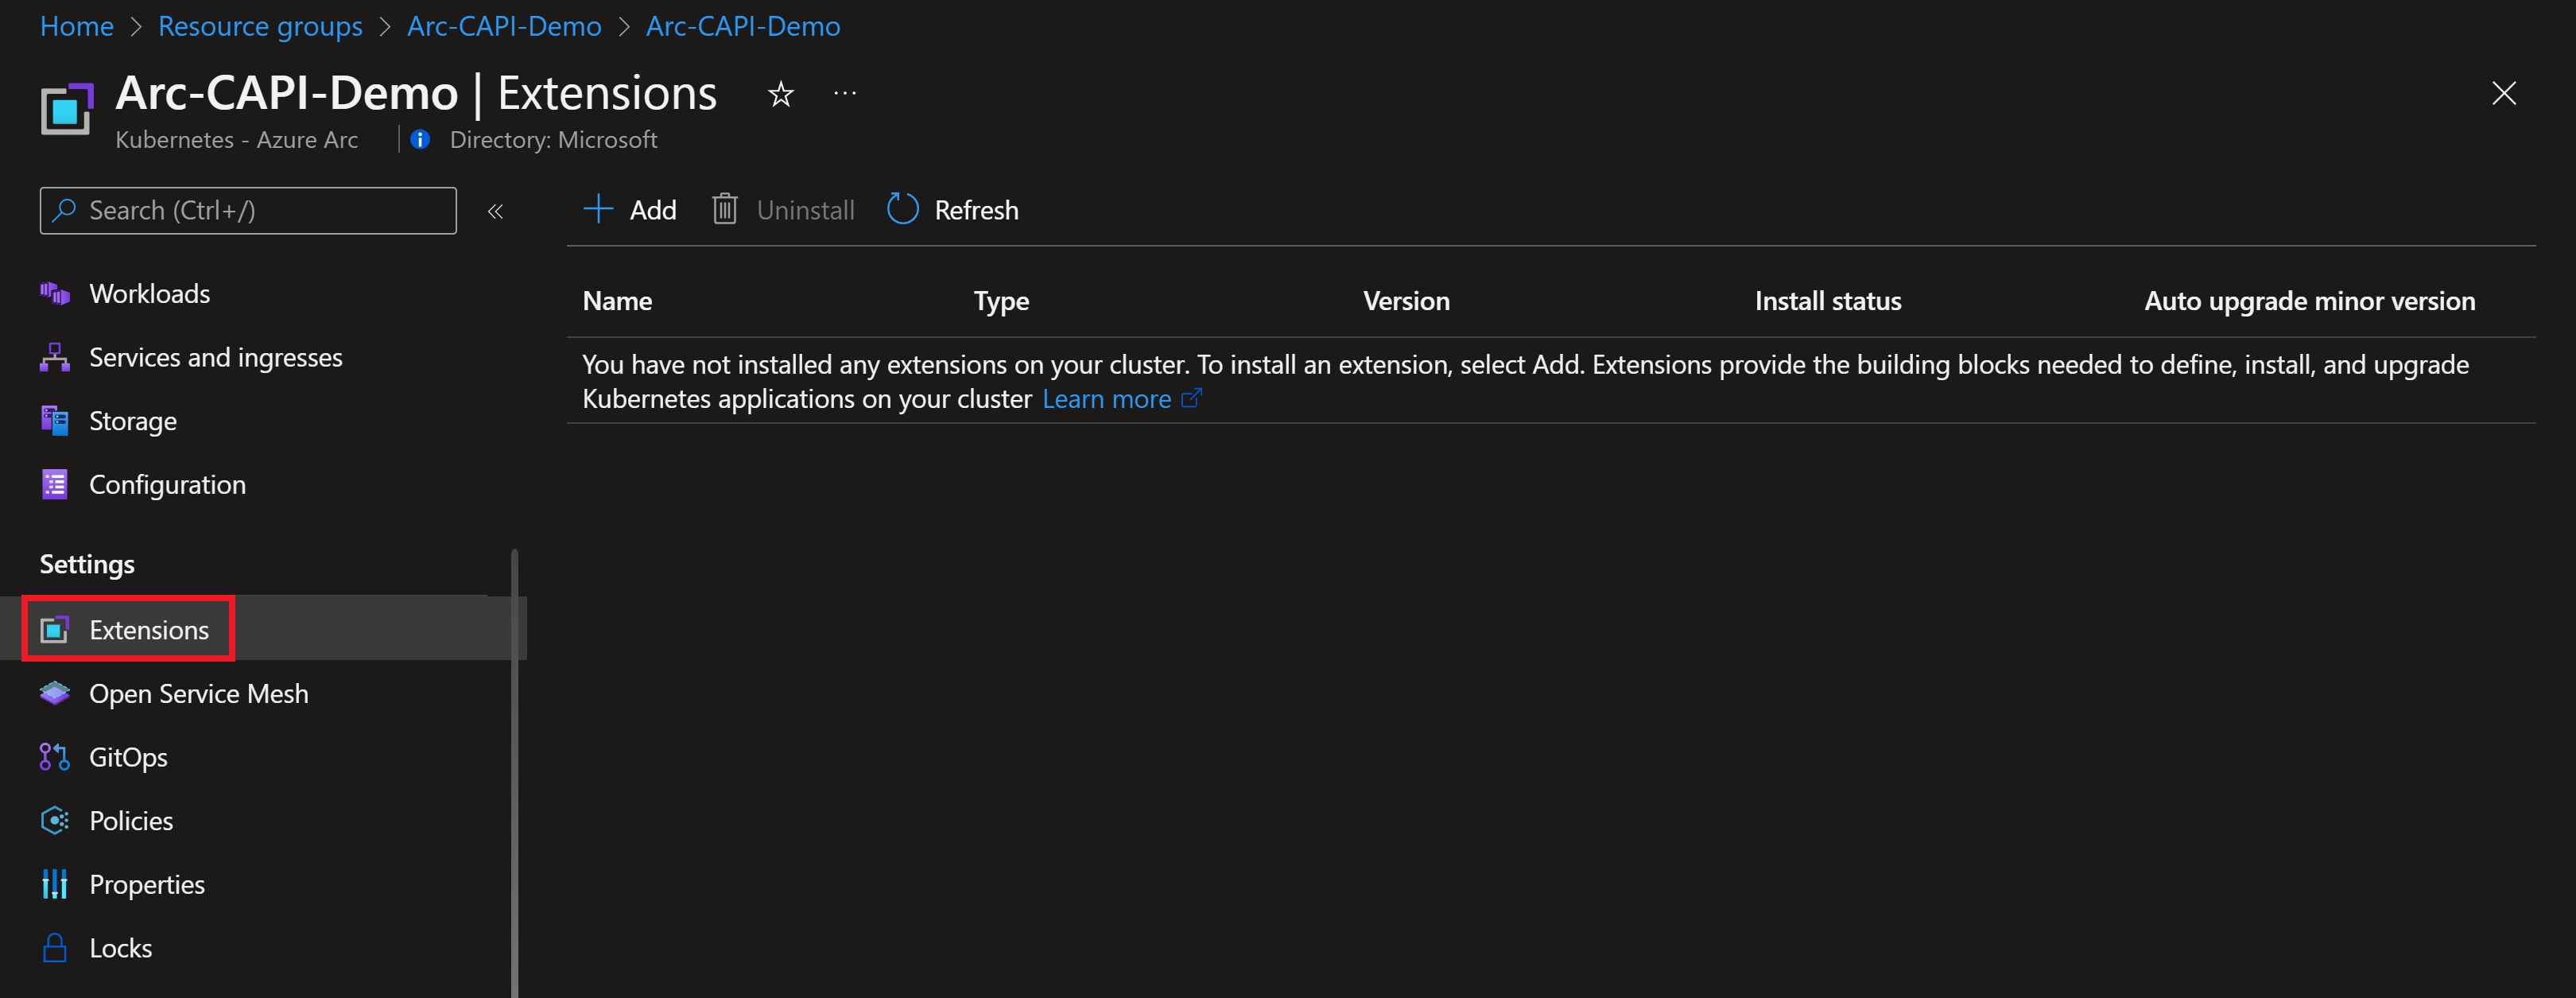Click the Directory: Microsoft text
2576x998 pixels.
click(553, 140)
